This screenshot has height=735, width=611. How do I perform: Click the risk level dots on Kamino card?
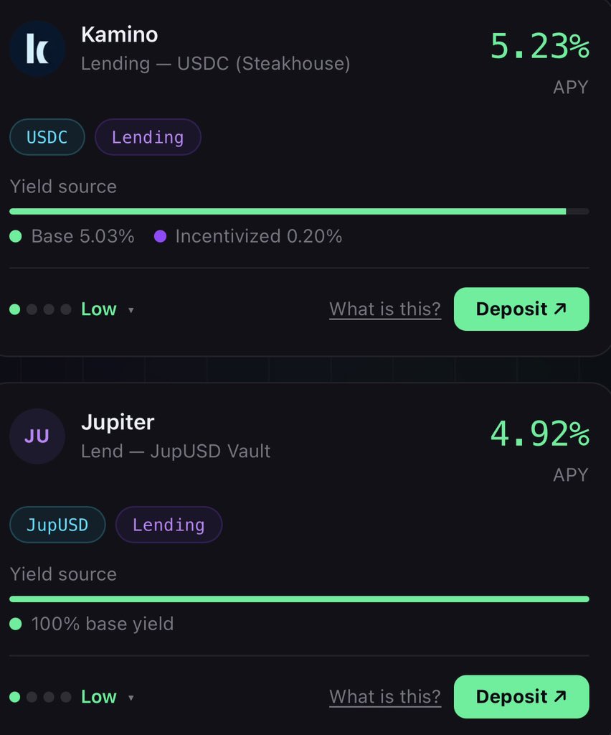click(40, 309)
